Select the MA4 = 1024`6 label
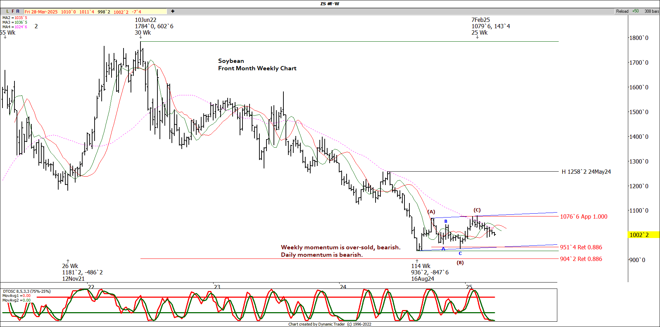 coord(14,27)
